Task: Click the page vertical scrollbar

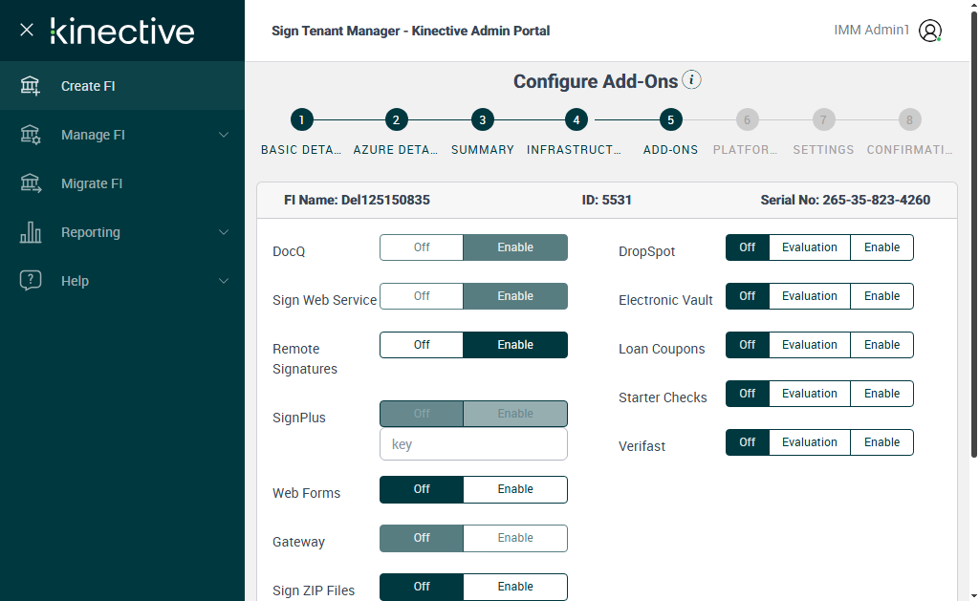Action: coord(973,234)
